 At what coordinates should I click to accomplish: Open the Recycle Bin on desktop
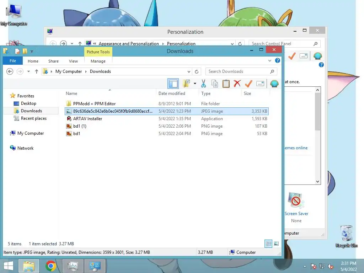point(346,236)
